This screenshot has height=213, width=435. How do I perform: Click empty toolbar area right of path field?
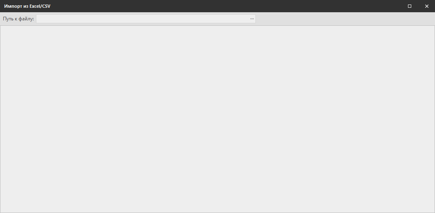click(x=345, y=19)
